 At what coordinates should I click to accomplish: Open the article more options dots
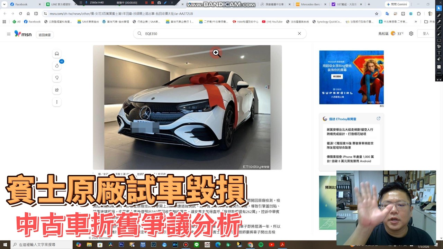pos(57,102)
